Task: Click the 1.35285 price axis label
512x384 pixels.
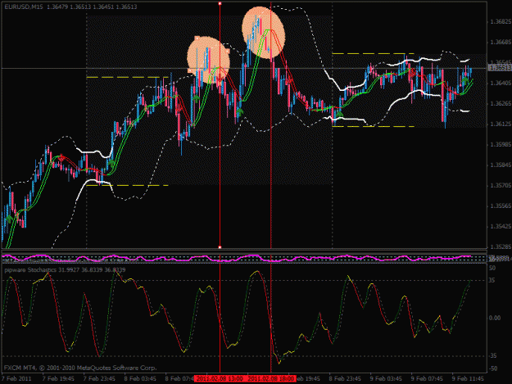Action: [501, 246]
